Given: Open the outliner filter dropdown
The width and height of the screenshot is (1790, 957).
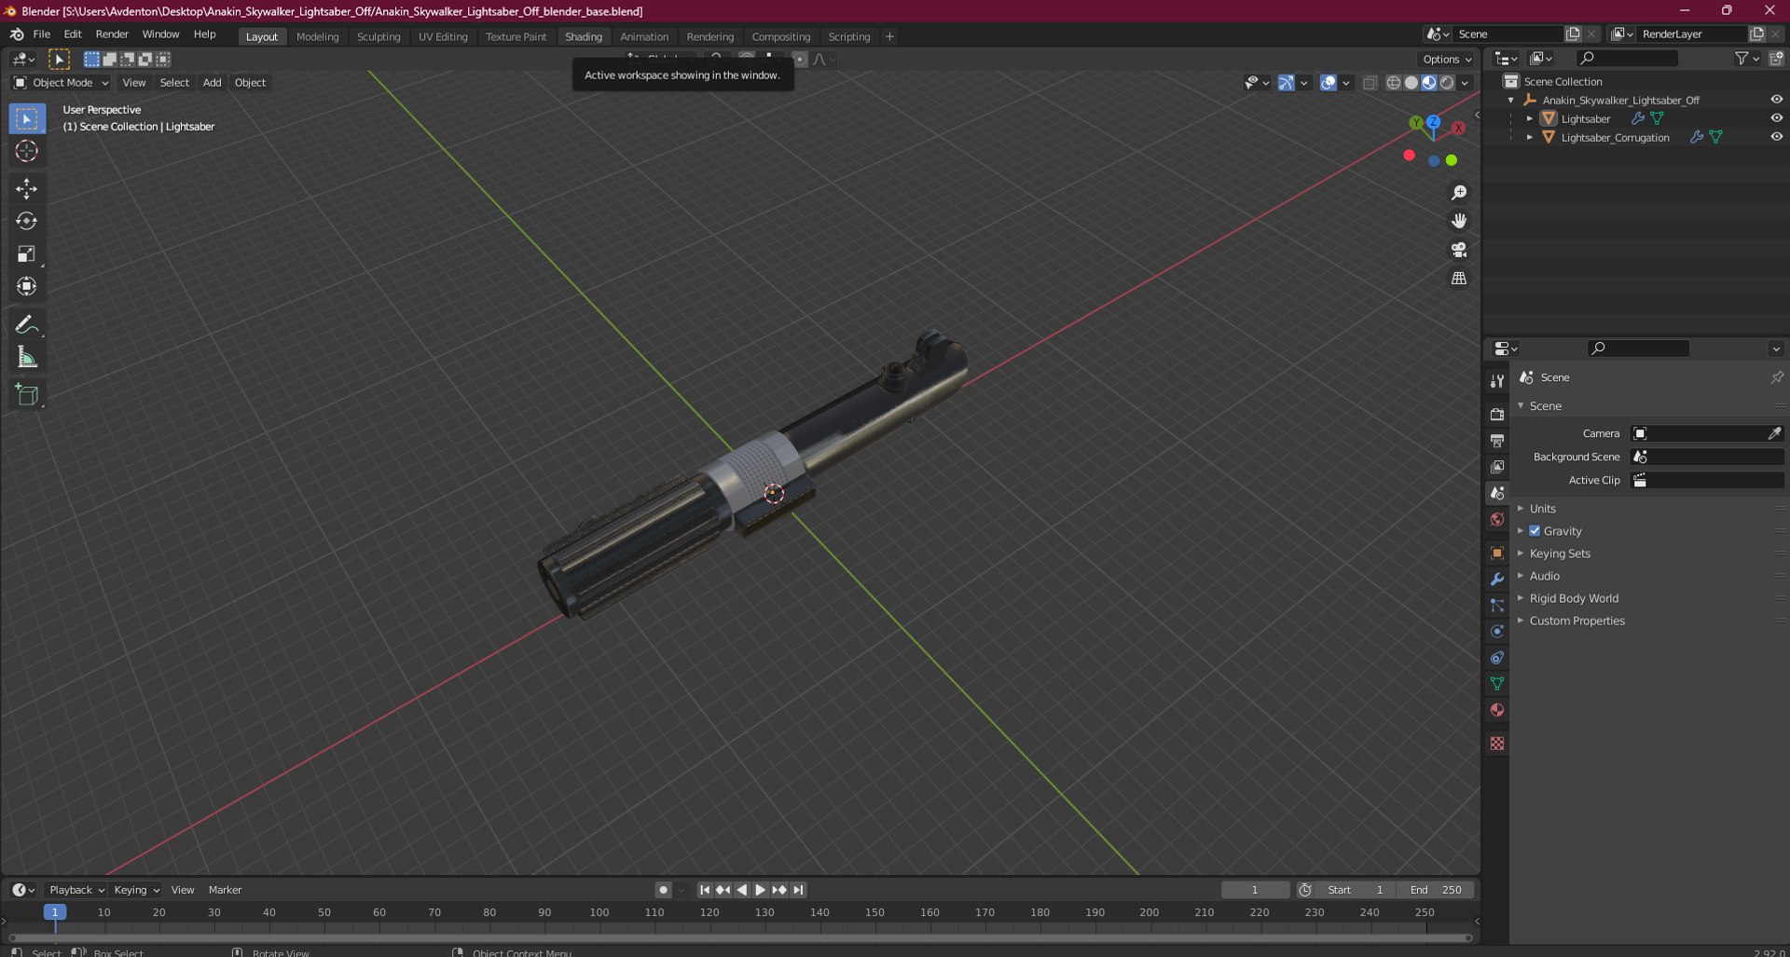Looking at the screenshot, I should tap(1746, 58).
